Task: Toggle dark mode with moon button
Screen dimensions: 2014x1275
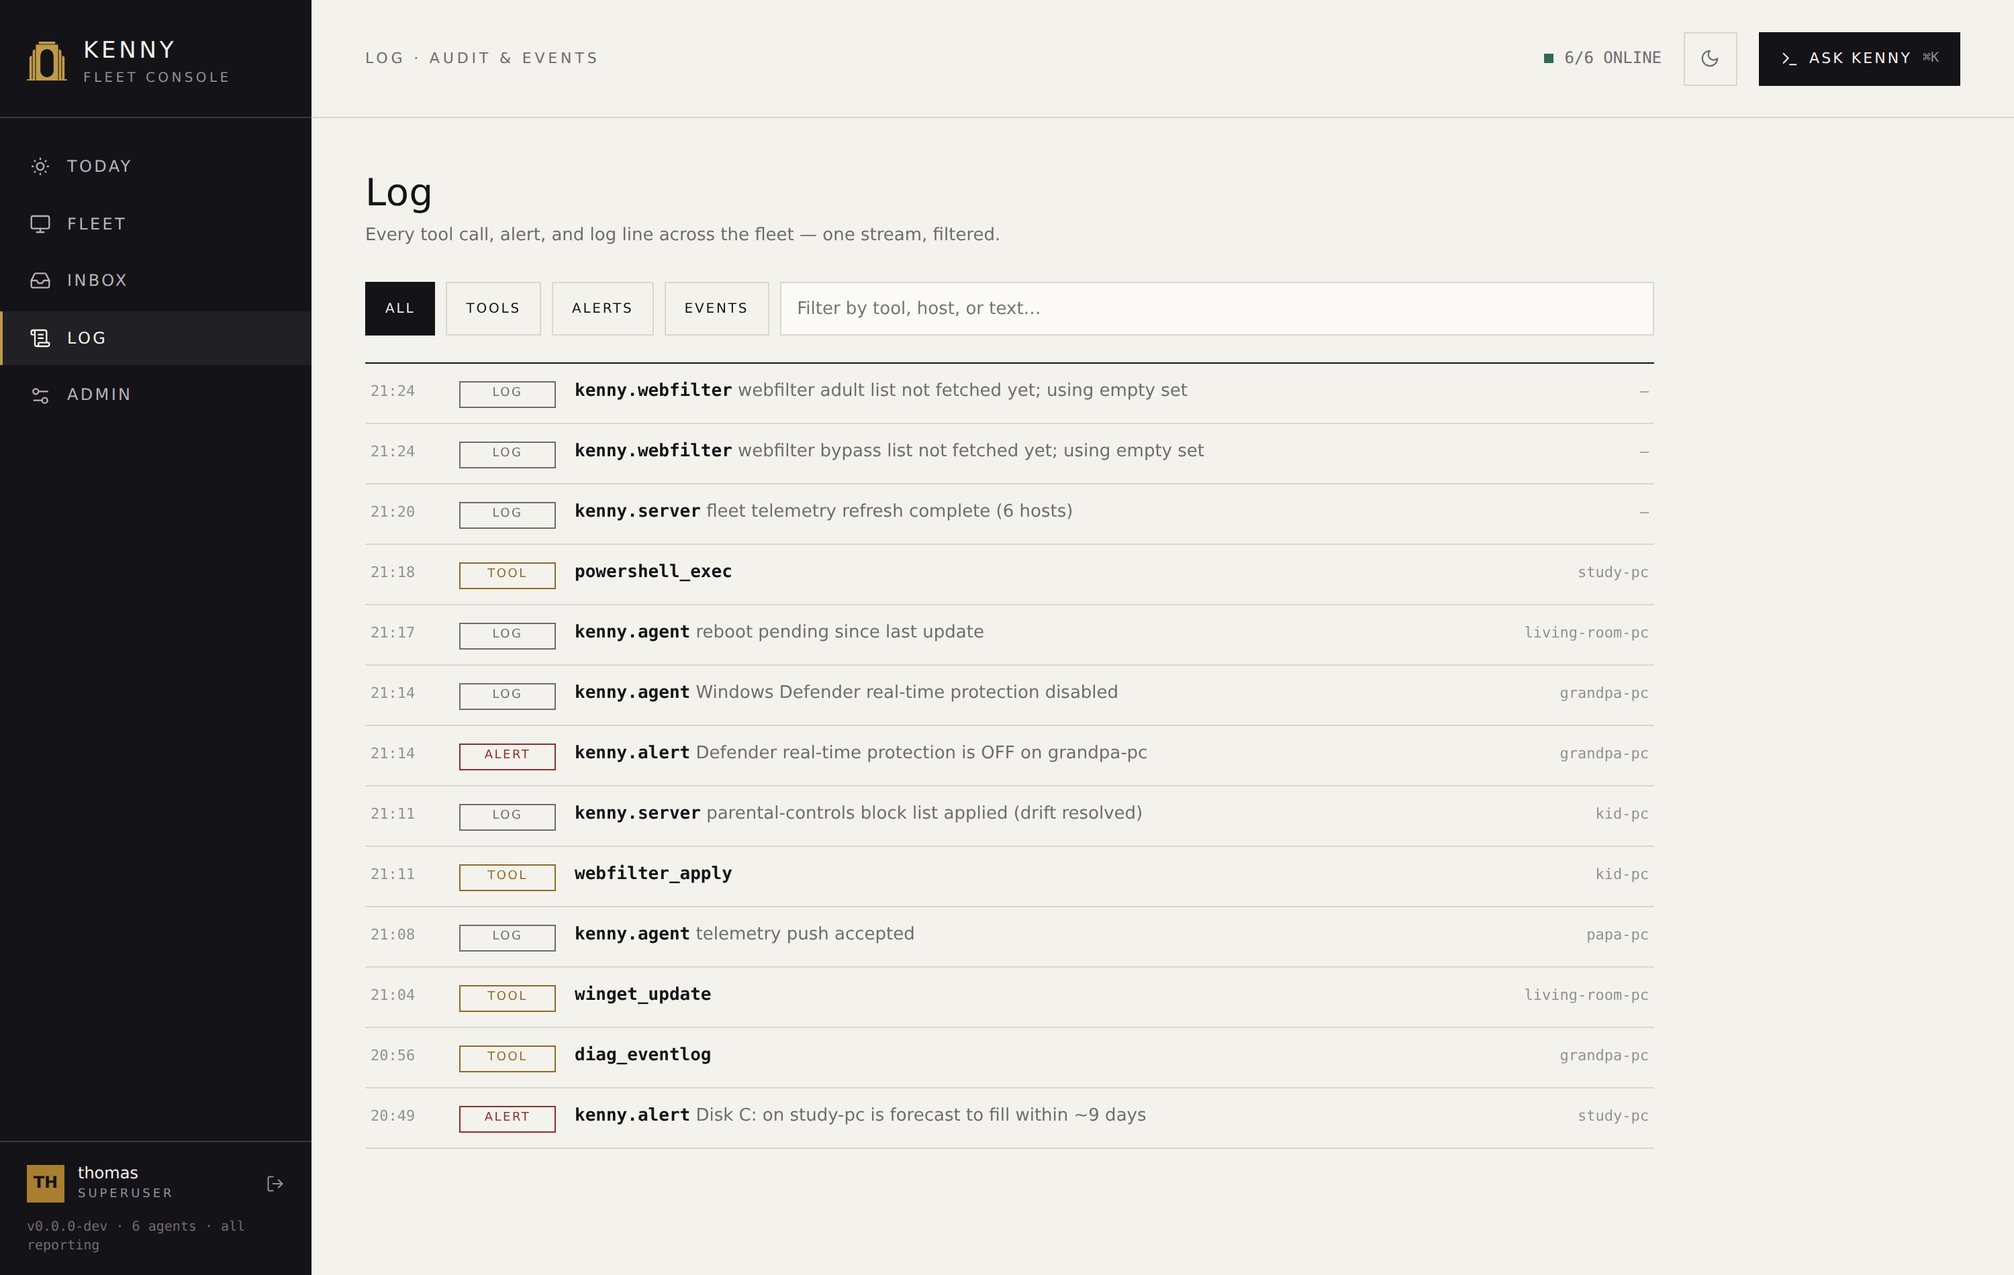Action: [x=1710, y=58]
